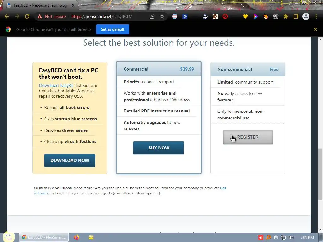Open the Not secure warning details
Screen dimensions: 323x242
pyautogui.click(x=51, y=16)
